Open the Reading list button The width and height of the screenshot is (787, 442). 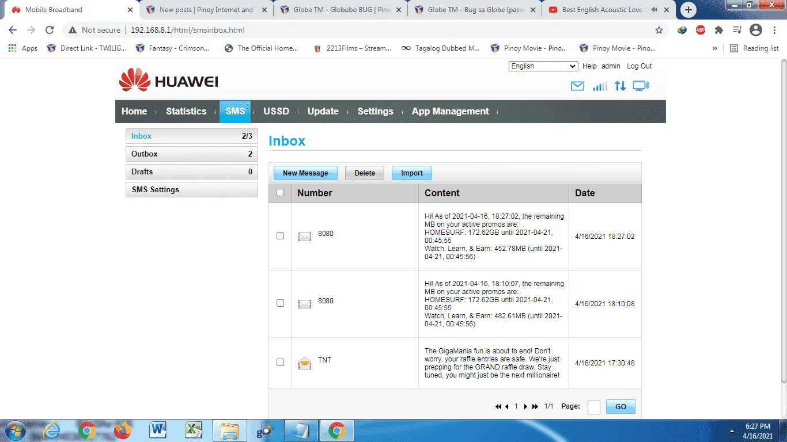[754, 48]
